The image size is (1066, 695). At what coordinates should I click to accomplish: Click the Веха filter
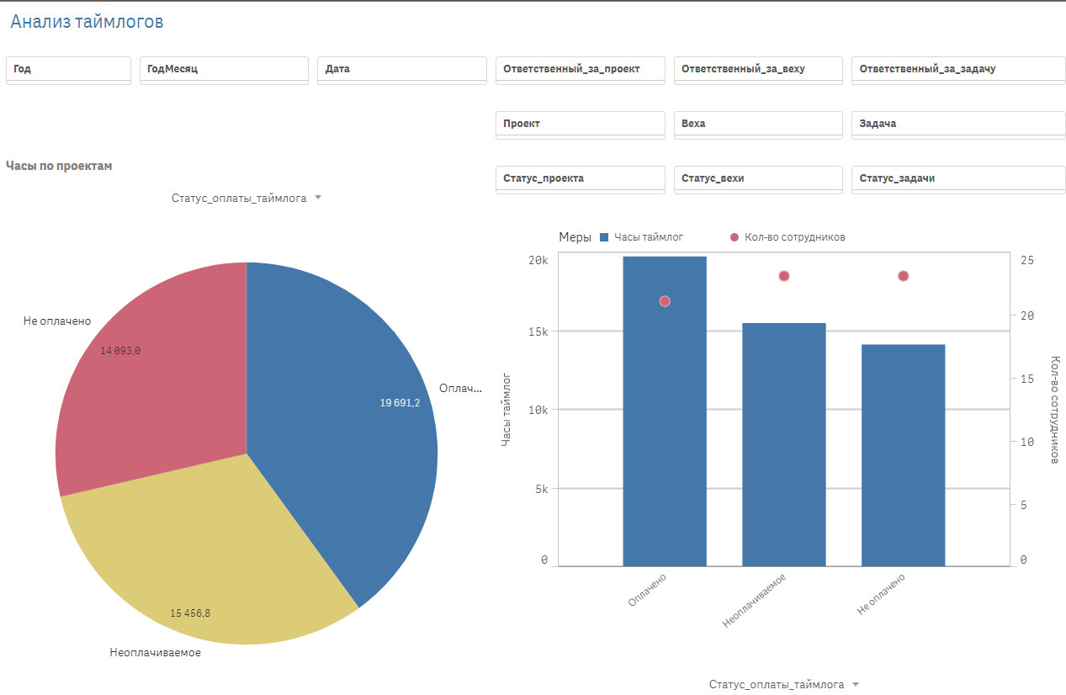757,124
